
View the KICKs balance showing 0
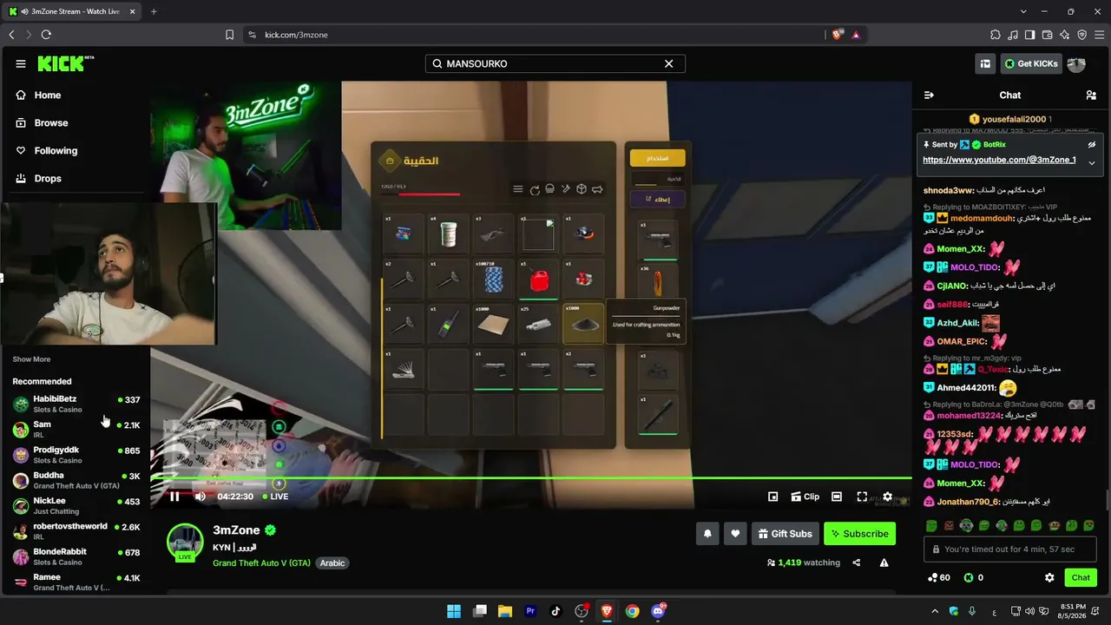click(x=973, y=578)
